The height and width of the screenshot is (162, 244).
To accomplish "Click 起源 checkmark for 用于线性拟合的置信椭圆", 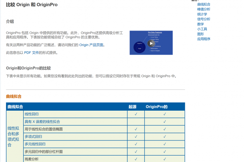I will click(x=136, y=129).
